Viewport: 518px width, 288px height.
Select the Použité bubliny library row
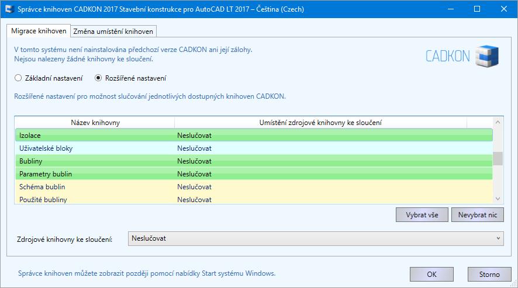coord(254,199)
